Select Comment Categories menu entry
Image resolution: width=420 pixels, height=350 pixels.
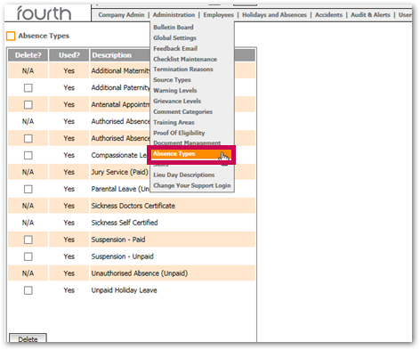pos(183,111)
